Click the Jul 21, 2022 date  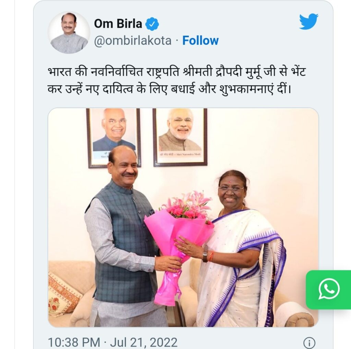point(144,342)
